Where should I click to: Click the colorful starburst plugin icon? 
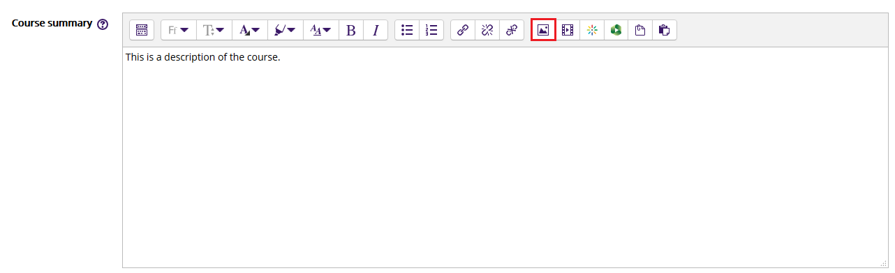[592, 30]
